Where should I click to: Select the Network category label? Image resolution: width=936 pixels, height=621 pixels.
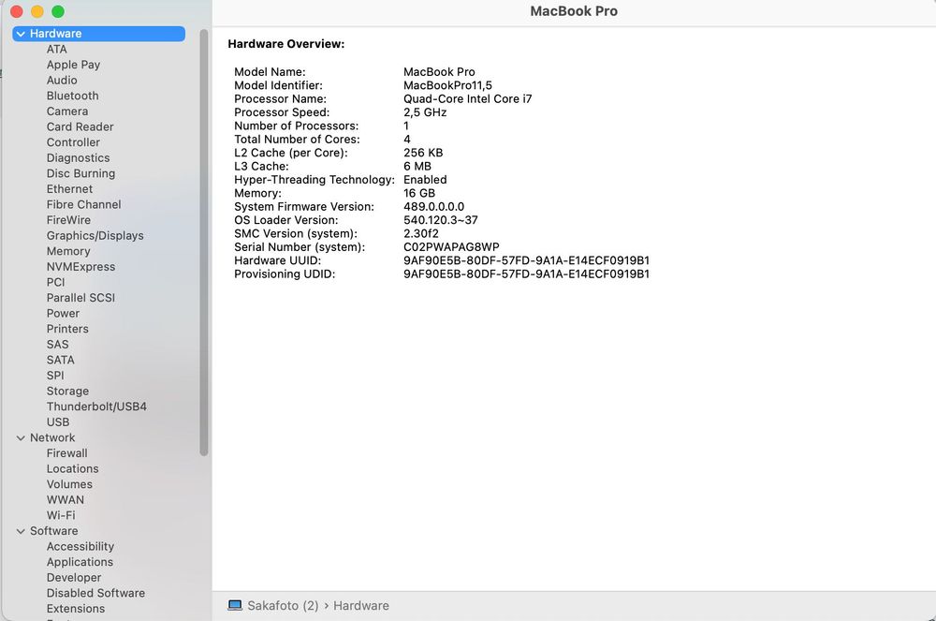[52, 437]
